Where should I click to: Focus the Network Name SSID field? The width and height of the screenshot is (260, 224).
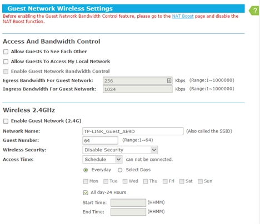pyautogui.click(x=133, y=131)
